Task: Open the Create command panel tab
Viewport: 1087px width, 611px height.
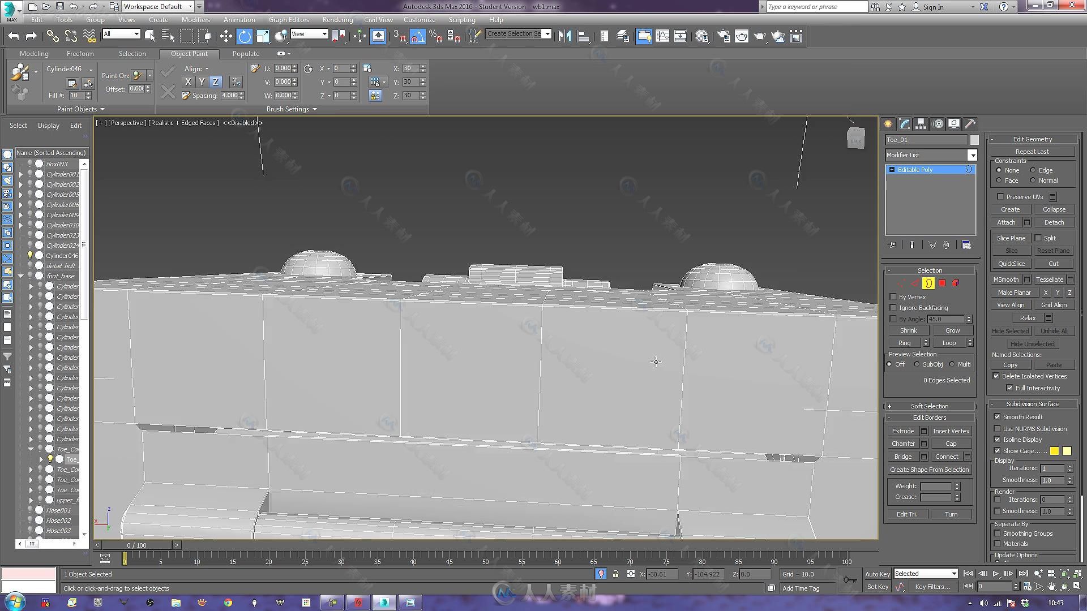Action: [888, 124]
